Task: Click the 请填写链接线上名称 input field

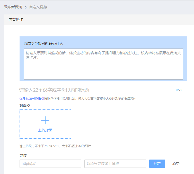Action: click(x=115, y=164)
